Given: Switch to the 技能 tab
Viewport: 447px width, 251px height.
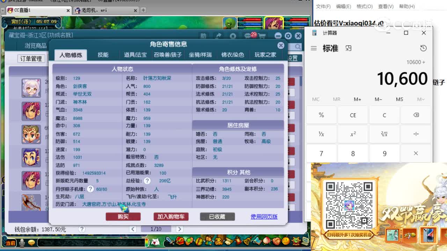Looking at the screenshot, I should 103,55.
